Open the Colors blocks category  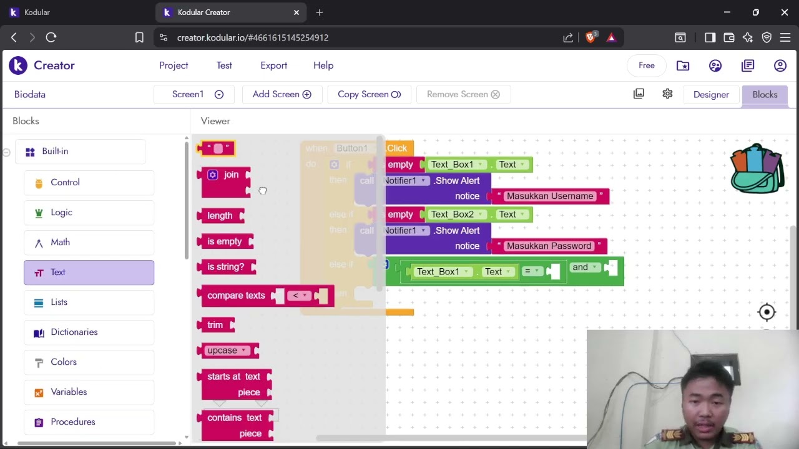pos(89,362)
